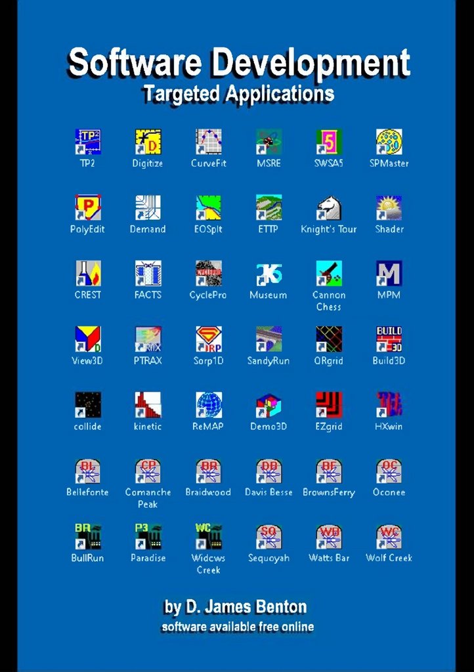Image resolution: width=474 pixels, height=672 pixels.
Task: Open the EOSplt icon
Action: point(209,207)
